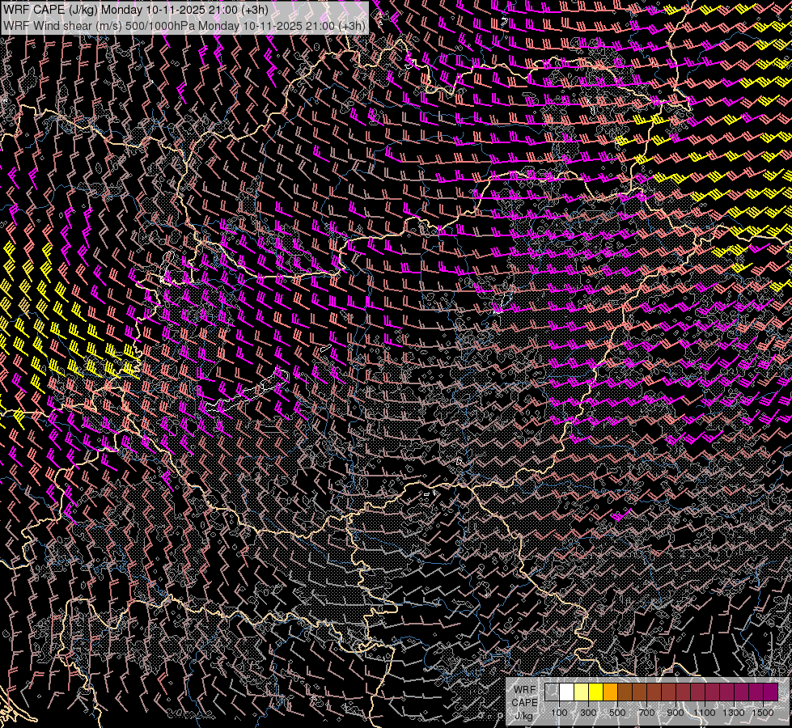Viewport: 792px width, 728px height.
Task: Click the legend label 500
Action: coord(617,713)
